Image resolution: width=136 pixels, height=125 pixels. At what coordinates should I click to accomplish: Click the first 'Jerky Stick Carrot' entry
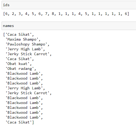click(x=28, y=54)
